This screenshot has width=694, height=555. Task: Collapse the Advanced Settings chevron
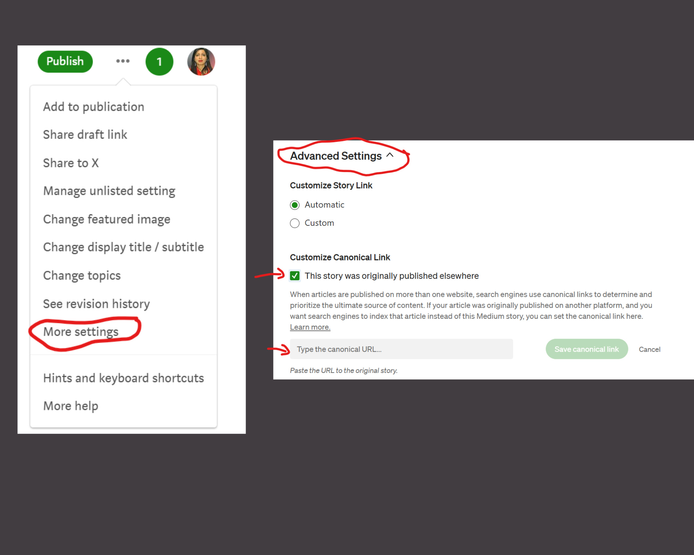coord(390,155)
